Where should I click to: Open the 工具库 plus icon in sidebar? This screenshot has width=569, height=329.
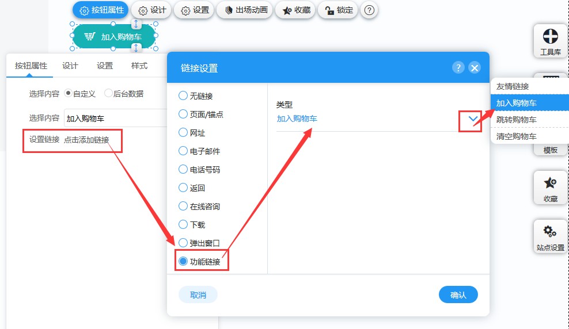pyautogui.click(x=550, y=41)
